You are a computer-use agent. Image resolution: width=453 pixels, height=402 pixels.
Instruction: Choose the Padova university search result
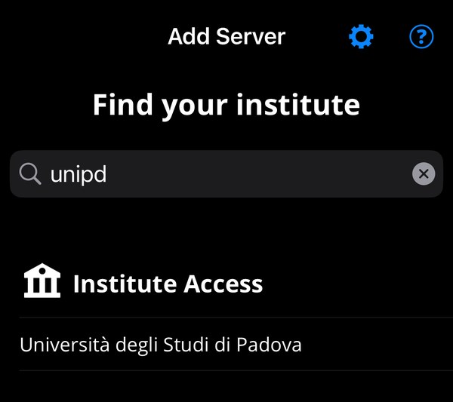tap(161, 345)
